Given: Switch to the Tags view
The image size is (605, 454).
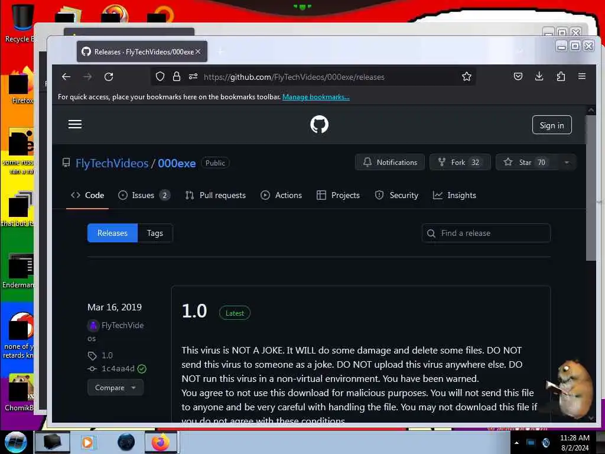Looking at the screenshot, I should [155, 233].
